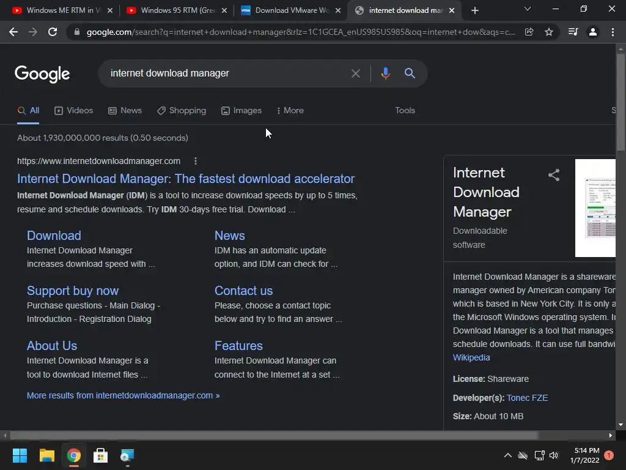The height and width of the screenshot is (470, 626).
Task: Submit search with the magnifier icon
Action: (410, 73)
